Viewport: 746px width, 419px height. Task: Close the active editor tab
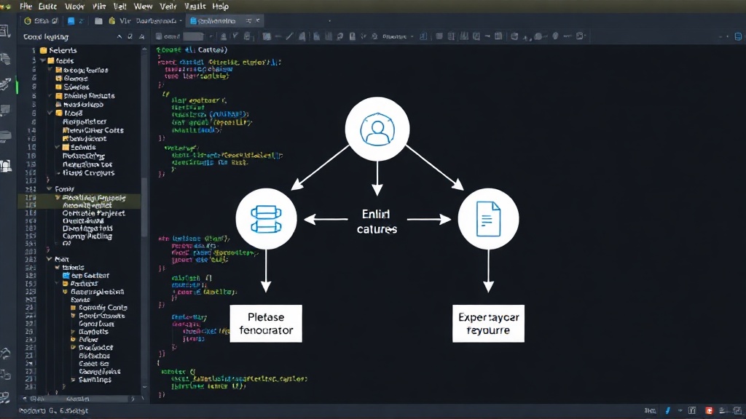(258, 20)
